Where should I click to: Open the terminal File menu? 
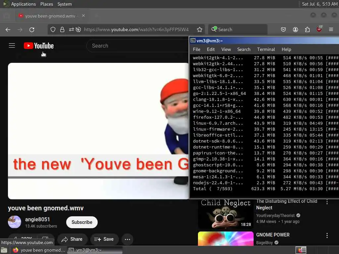tap(197, 50)
